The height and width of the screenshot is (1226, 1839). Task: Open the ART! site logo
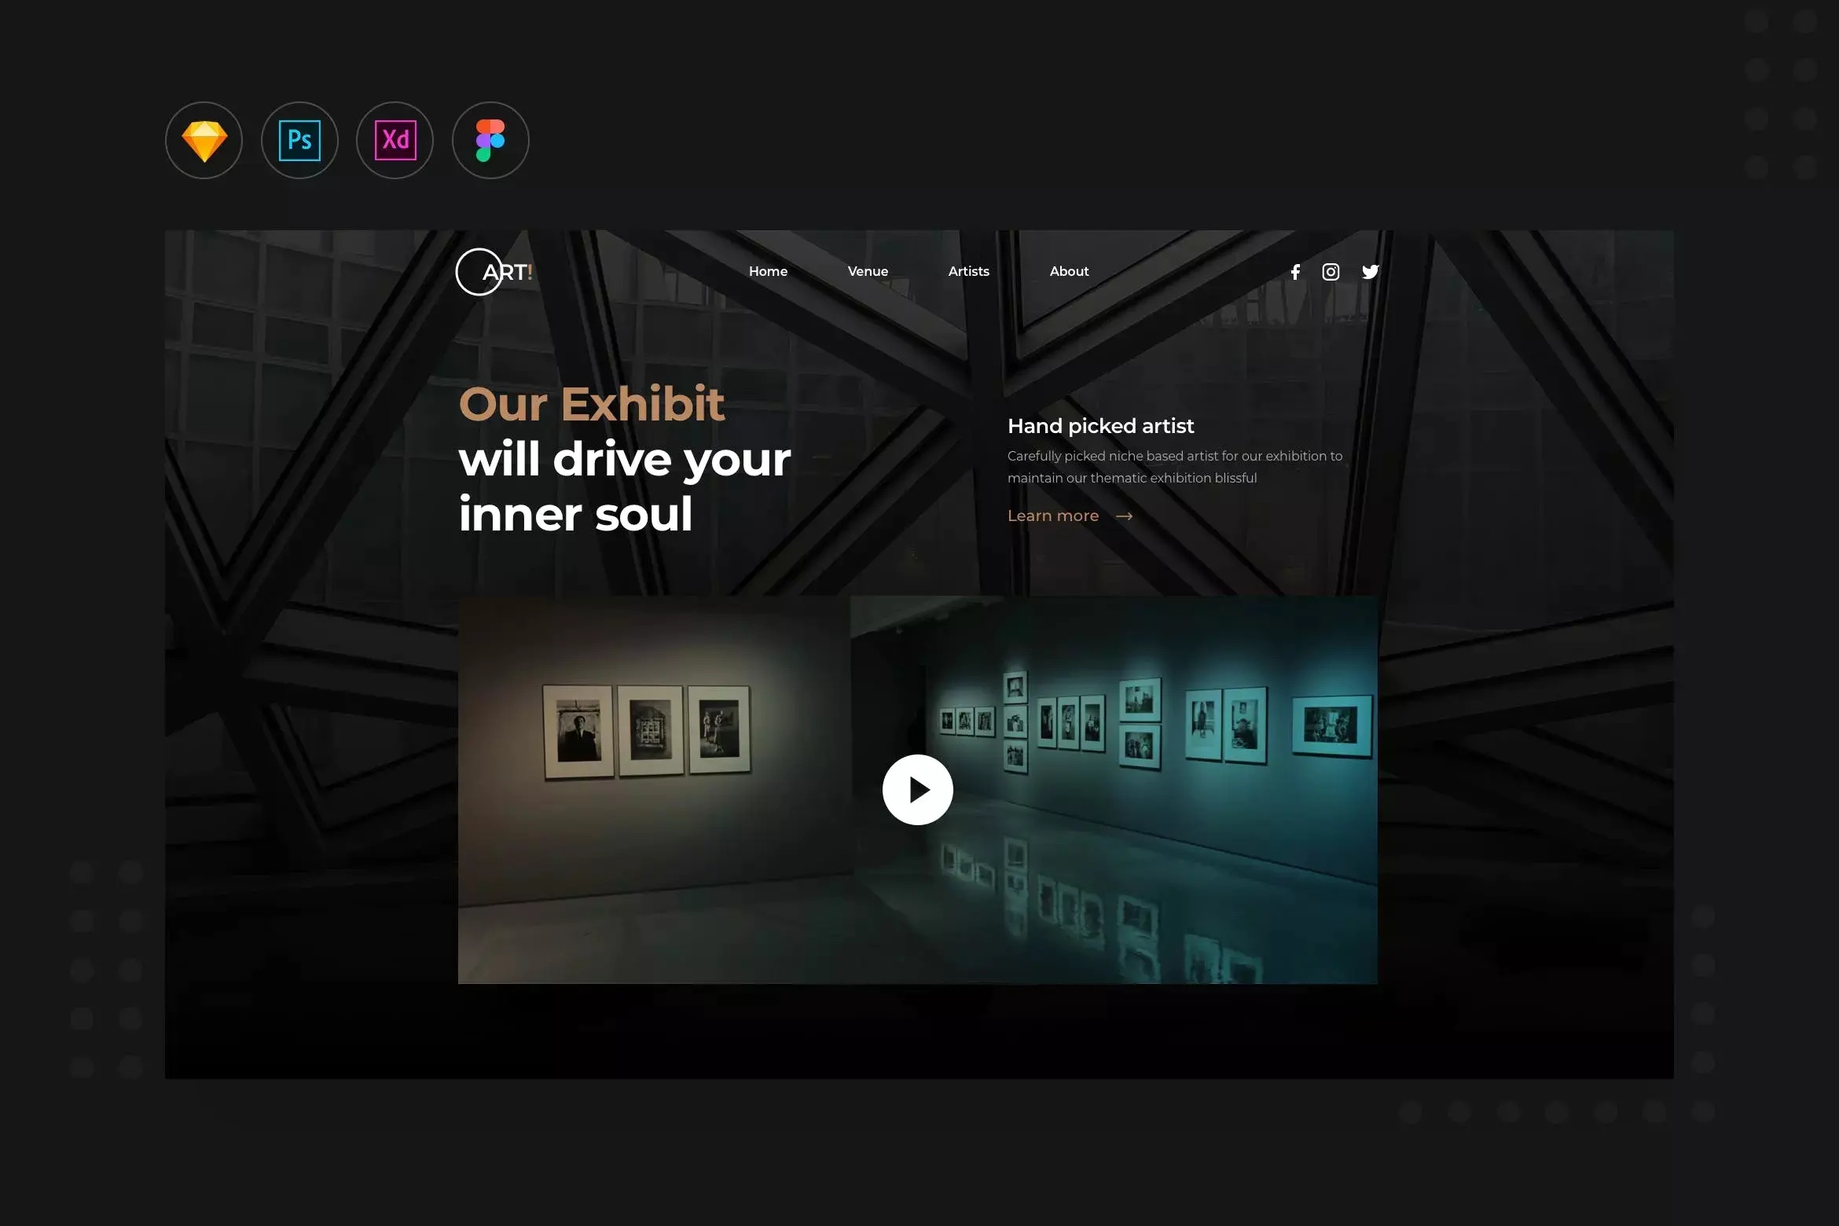pyautogui.click(x=494, y=272)
